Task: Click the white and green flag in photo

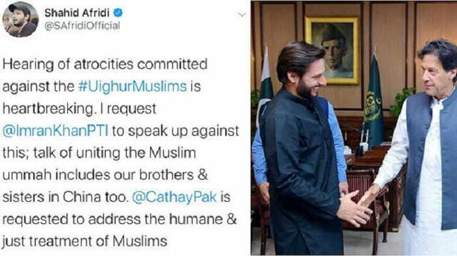Action: (x=264, y=84)
